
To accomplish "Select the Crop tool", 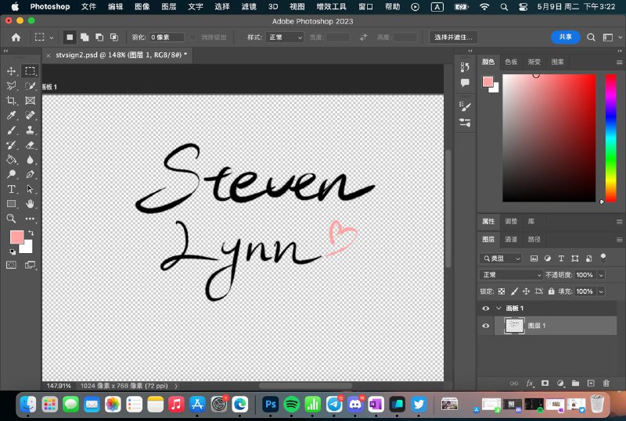I will [12, 101].
